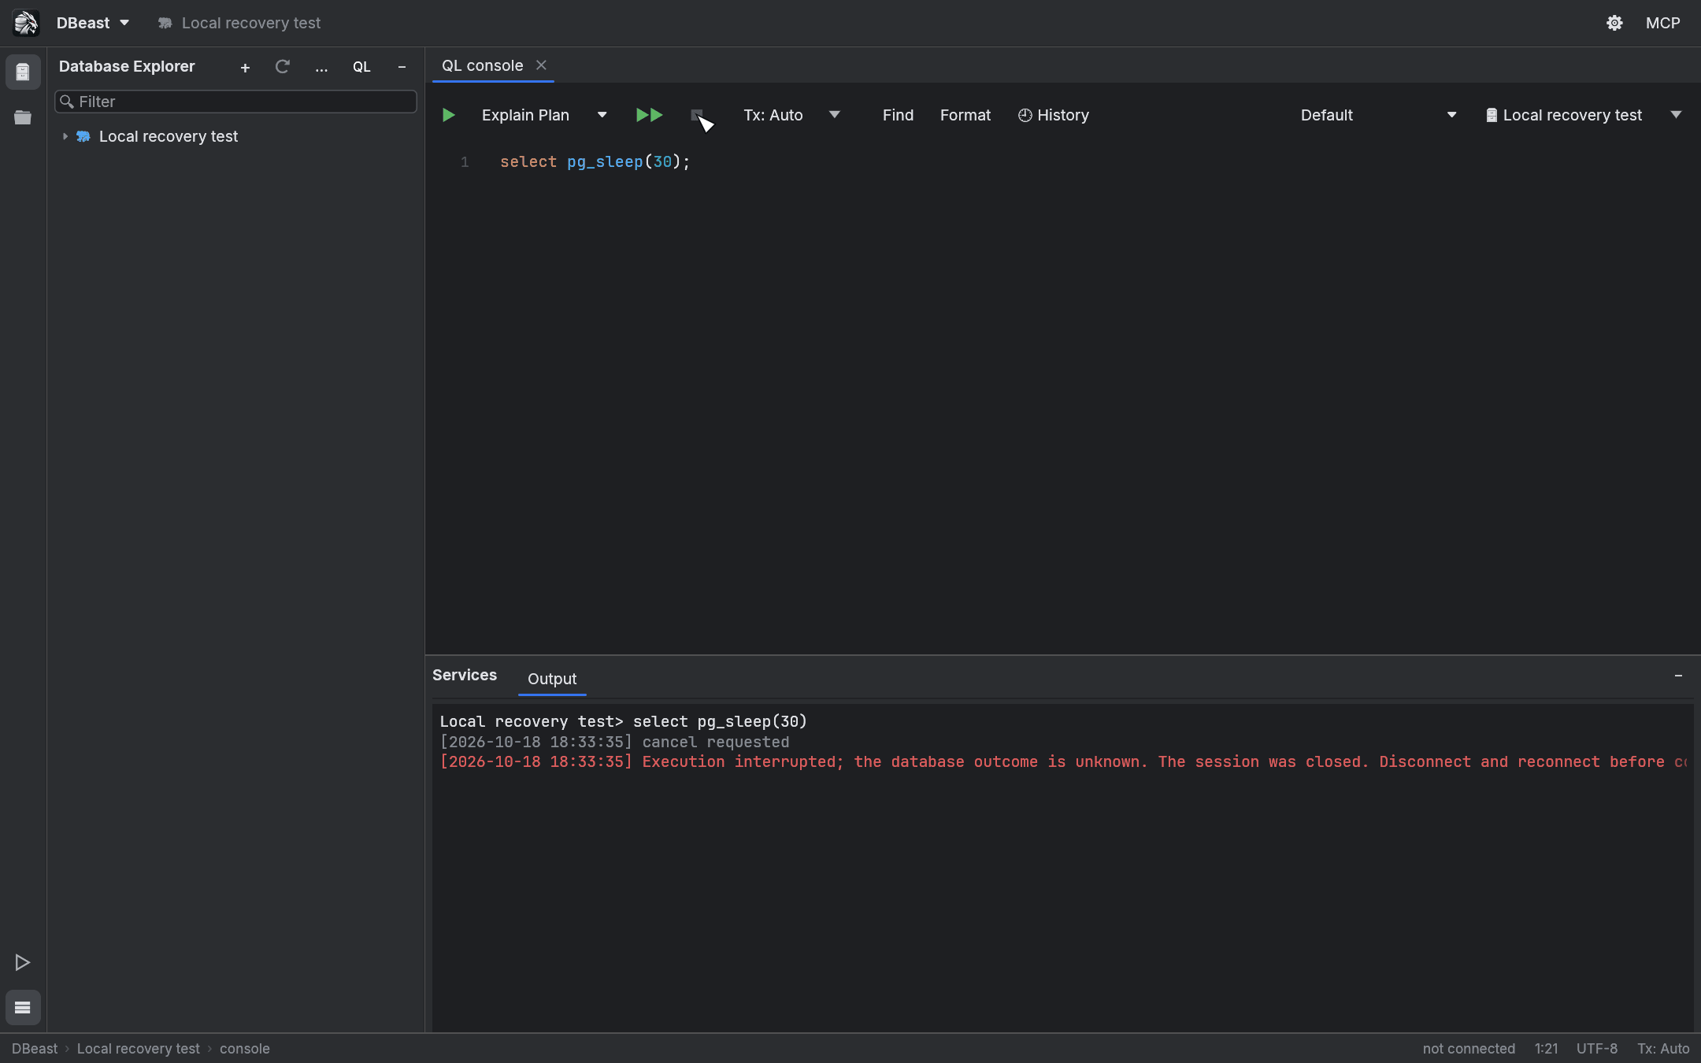This screenshot has width=1701, height=1063.
Task: Click the UTF-8 encoding status entry
Action: pyautogui.click(x=1597, y=1049)
